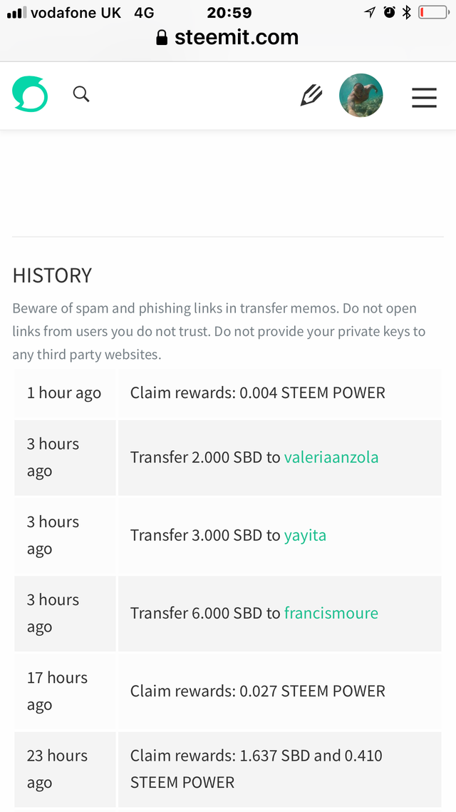
Task: Open the hamburger menu
Action: pyautogui.click(x=424, y=96)
